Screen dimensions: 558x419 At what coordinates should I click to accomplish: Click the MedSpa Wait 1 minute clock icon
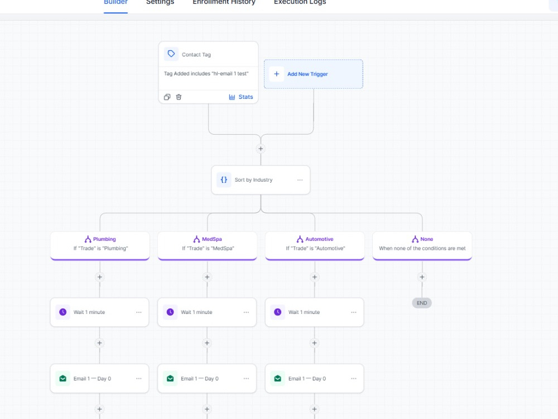(170, 312)
